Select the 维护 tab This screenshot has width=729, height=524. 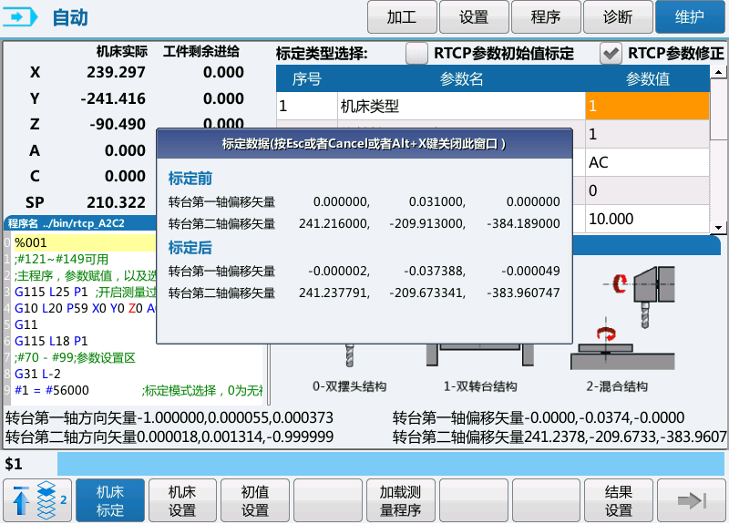point(691,17)
